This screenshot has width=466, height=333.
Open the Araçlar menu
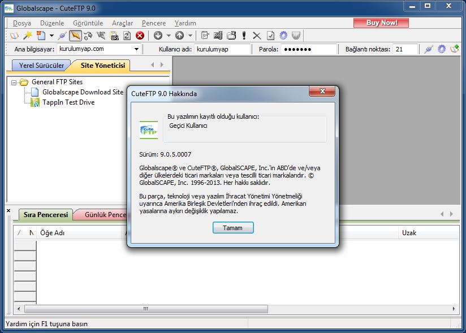[x=123, y=23]
